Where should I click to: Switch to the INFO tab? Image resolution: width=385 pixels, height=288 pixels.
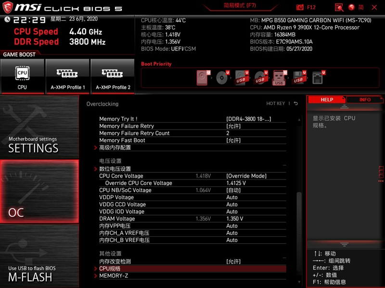coord(365,99)
